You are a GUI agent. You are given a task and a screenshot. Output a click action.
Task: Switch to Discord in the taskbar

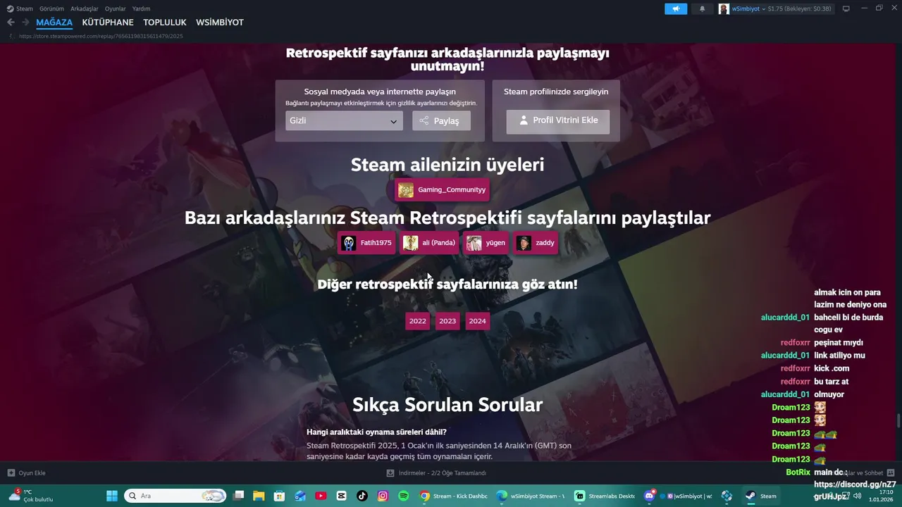650,496
